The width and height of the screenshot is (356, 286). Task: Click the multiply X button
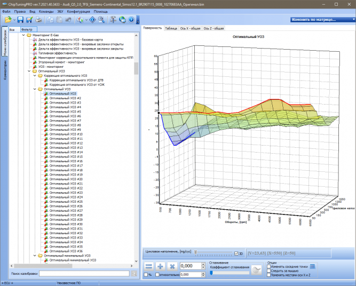[x=172, y=266]
